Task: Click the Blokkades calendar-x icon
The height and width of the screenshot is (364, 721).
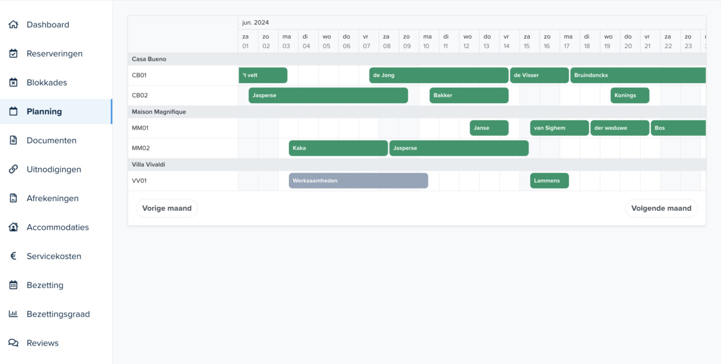Action: point(14,83)
